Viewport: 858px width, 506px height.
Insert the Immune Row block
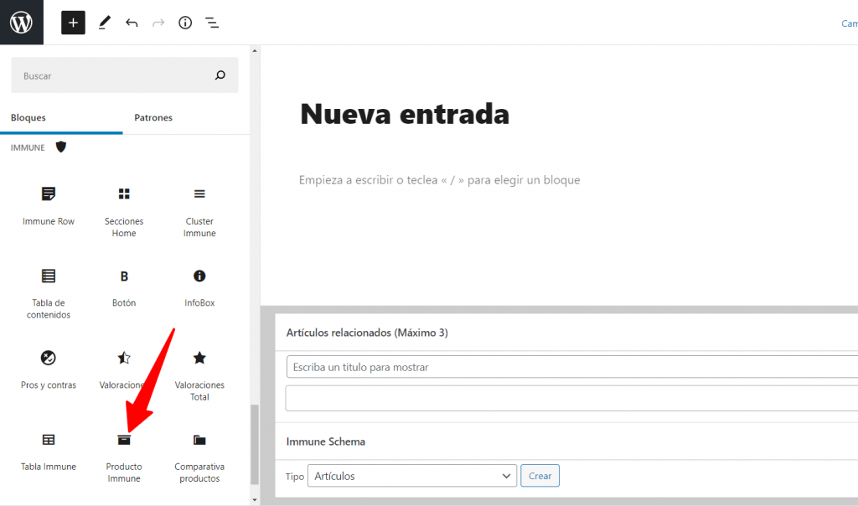[x=49, y=205]
